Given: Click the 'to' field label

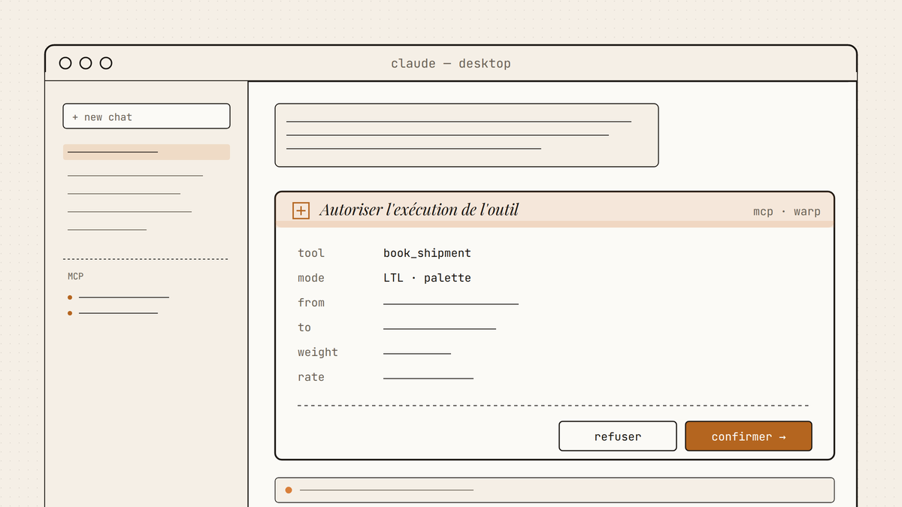Looking at the screenshot, I should tap(304, 327).
